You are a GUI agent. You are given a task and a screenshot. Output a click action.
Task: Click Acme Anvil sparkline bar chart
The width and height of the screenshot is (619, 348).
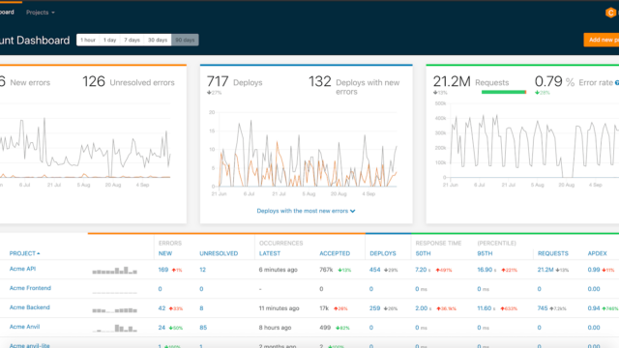114,328
